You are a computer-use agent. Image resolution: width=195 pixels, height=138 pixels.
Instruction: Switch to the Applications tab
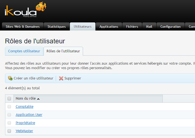109,27
